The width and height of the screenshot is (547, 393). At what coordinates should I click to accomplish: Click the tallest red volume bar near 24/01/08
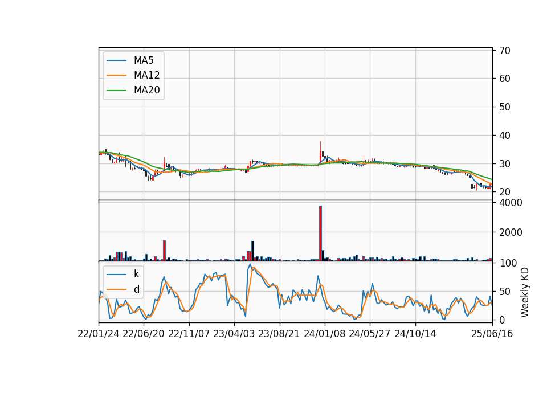pyautogui.click(x=320, y=234)
